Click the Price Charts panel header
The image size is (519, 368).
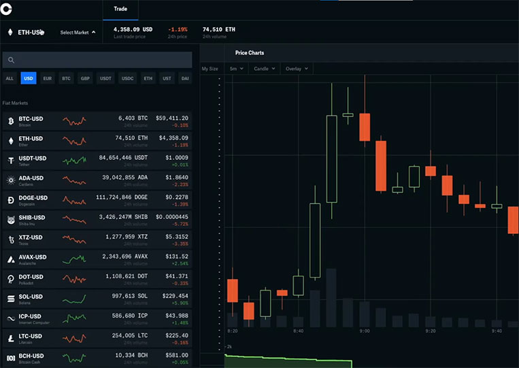point(250,52)
